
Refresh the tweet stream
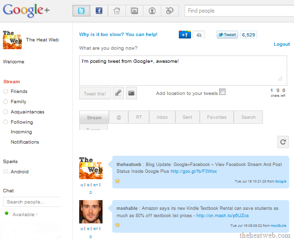(x=283, y=142)
